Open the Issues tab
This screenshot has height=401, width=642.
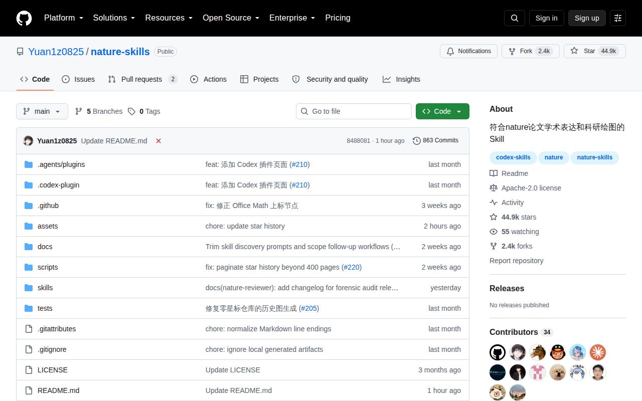point(78,79)
